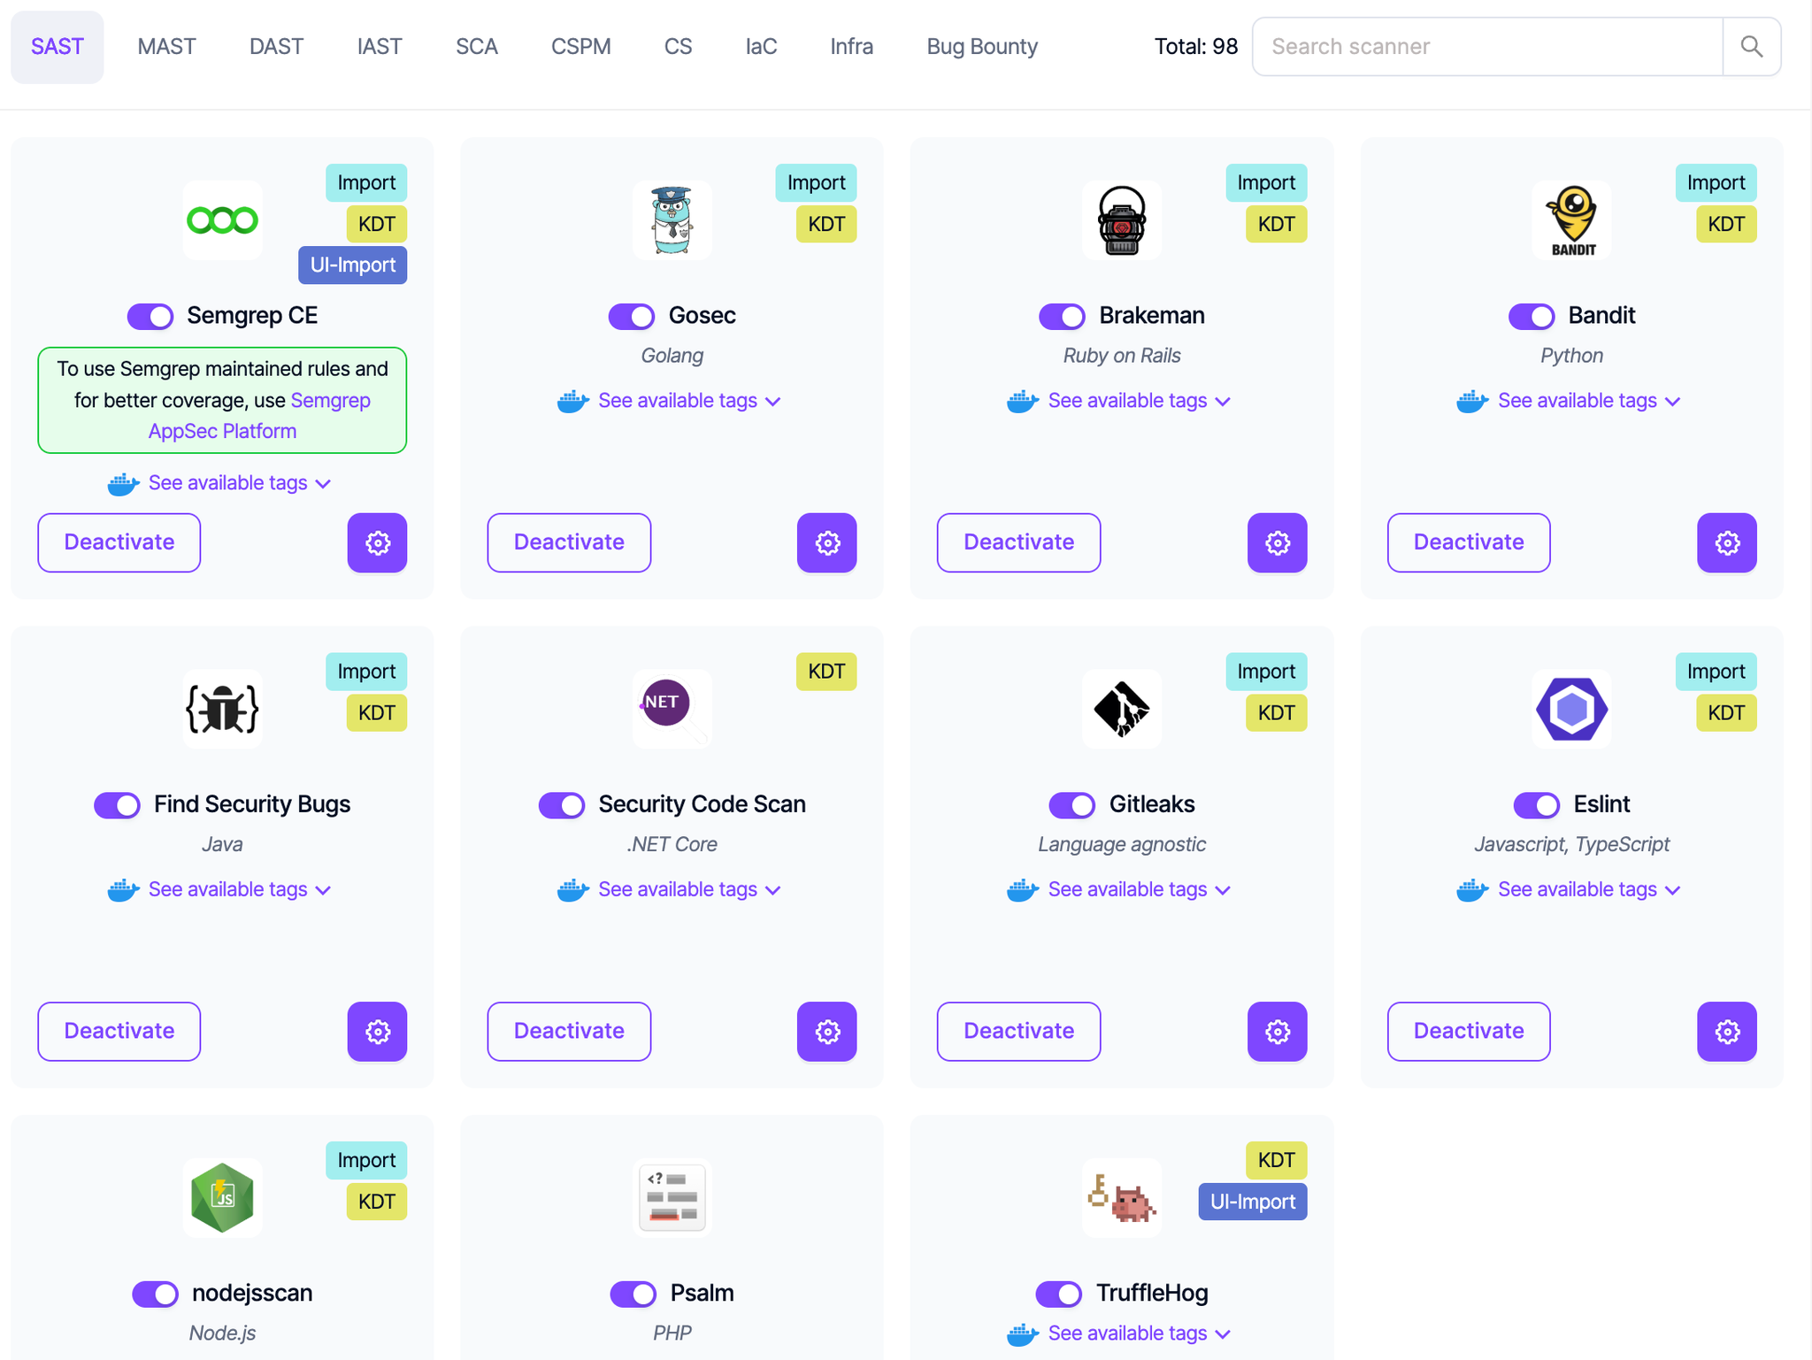Click the Brakeman logo icon
The width and height of the screenshot is (1812, 1360).
1121,221
